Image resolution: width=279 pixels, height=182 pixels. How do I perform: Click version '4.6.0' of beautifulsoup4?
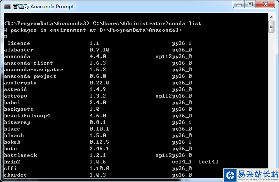(x=98, y=116)
